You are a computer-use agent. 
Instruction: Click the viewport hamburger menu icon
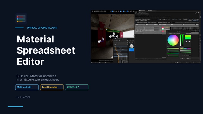[x=92, y=11]
